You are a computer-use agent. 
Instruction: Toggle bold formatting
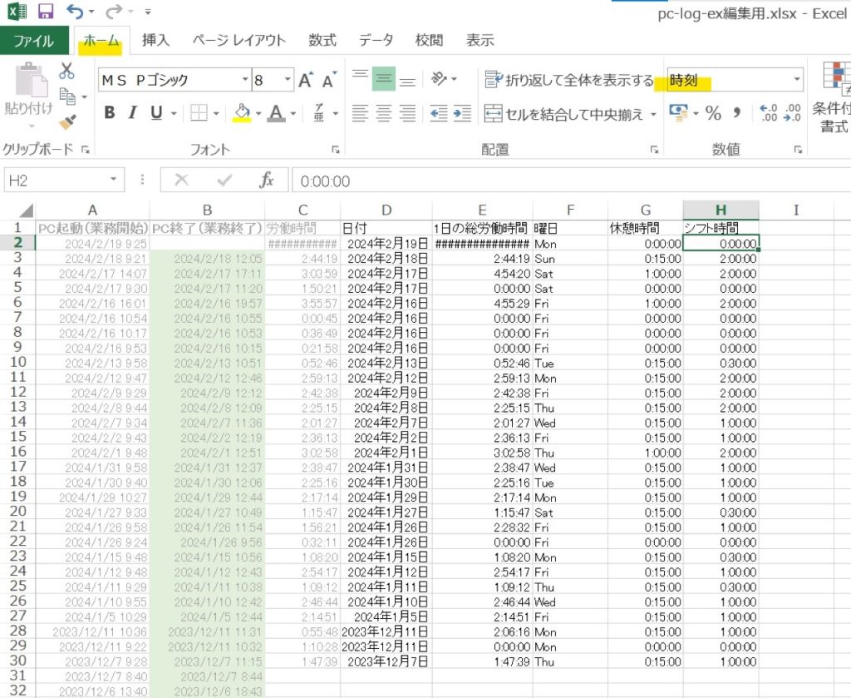[x=110, y=113]
